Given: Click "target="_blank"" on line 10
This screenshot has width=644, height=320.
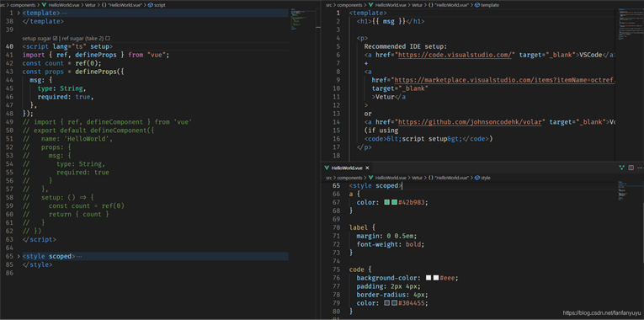Looking at the screenshot, I should click(400, 88).
